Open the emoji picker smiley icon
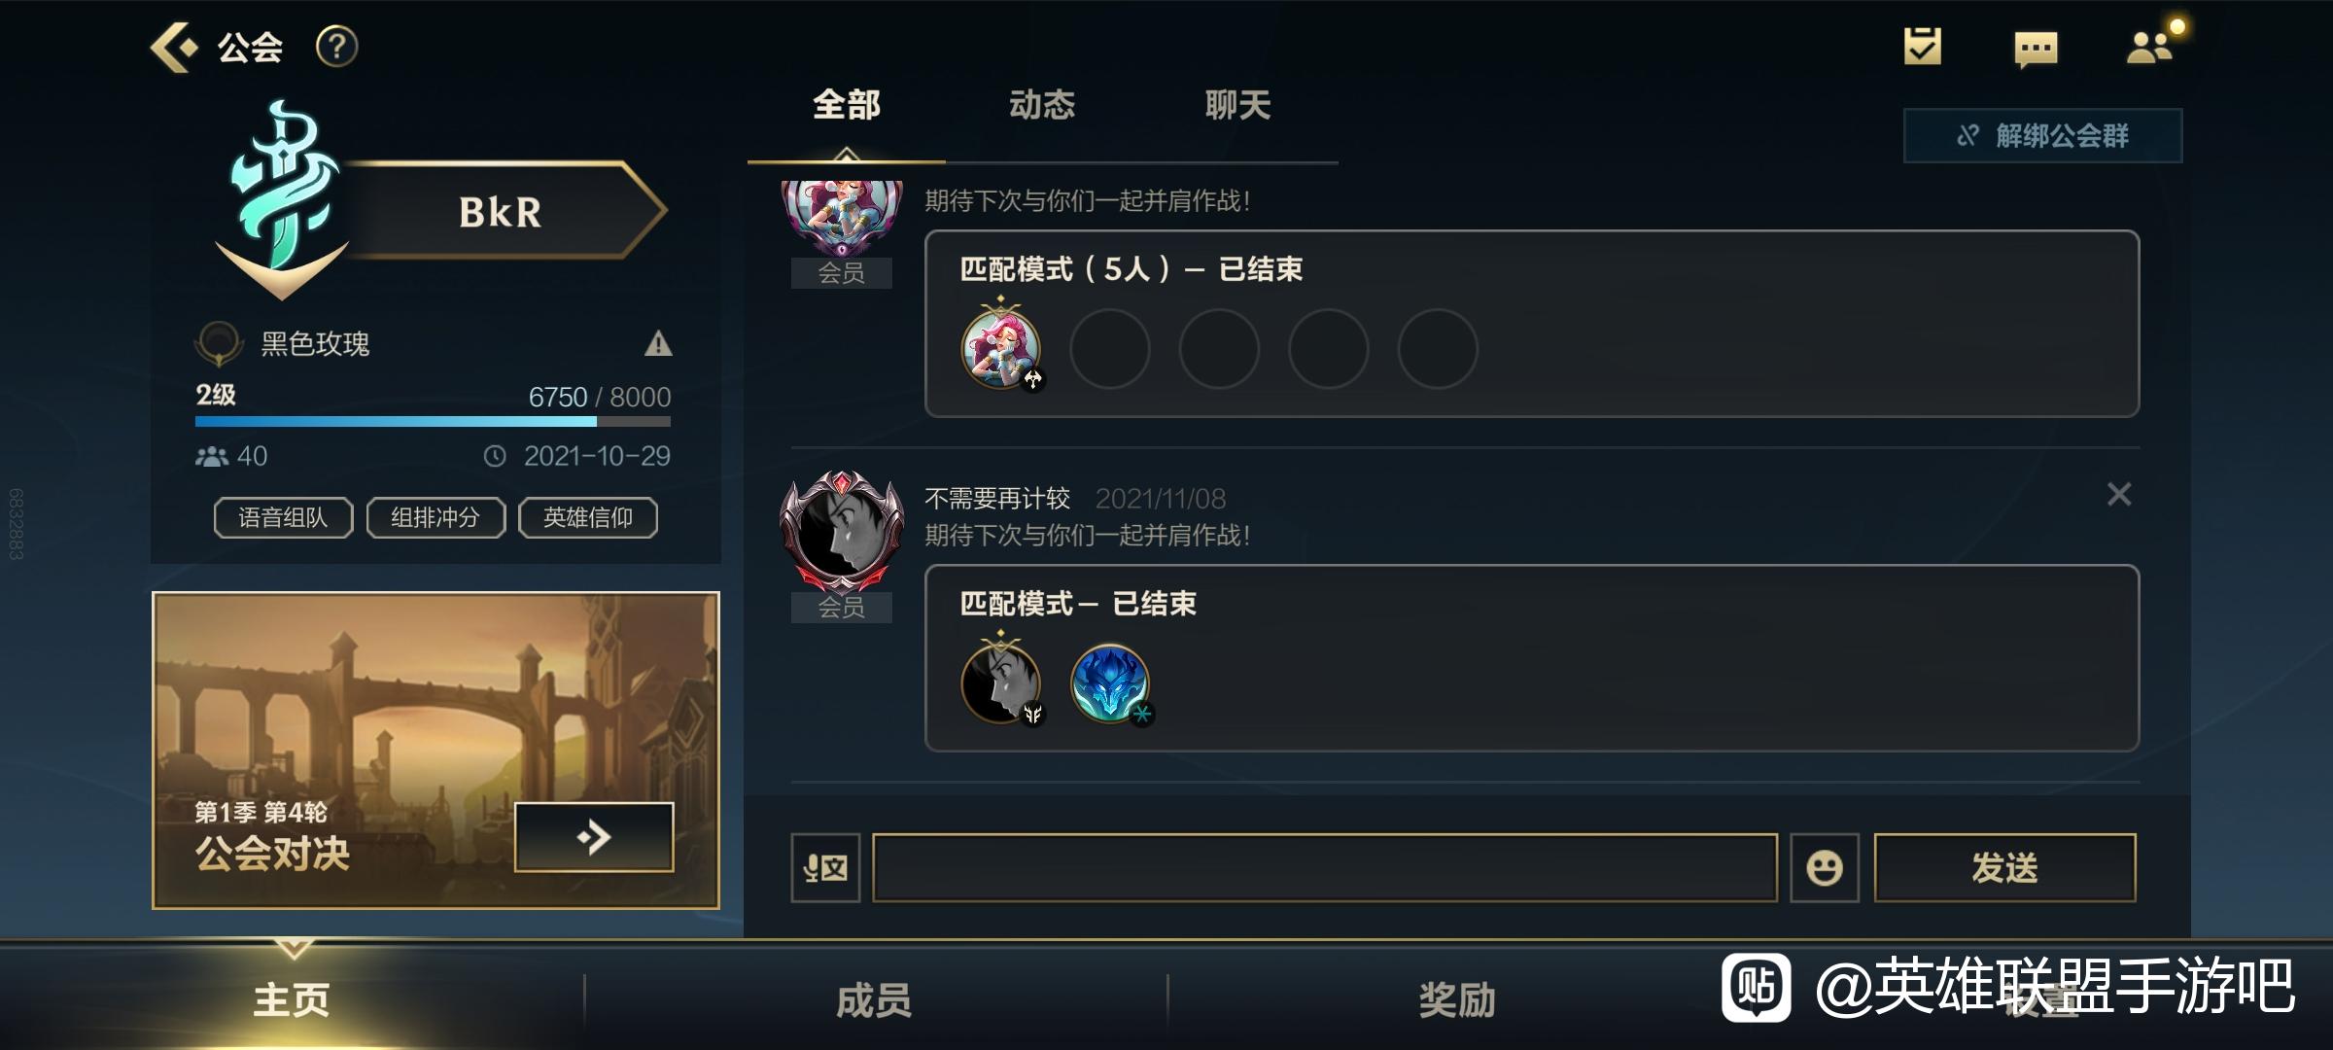Screen dimensions: 2333x1050 tap(1825, 867)
